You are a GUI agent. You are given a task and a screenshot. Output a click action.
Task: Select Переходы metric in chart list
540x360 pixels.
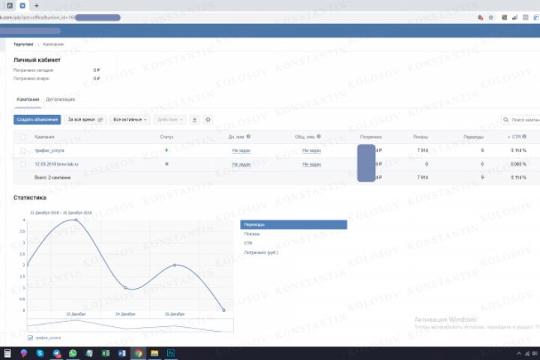[x=293, y=224]
